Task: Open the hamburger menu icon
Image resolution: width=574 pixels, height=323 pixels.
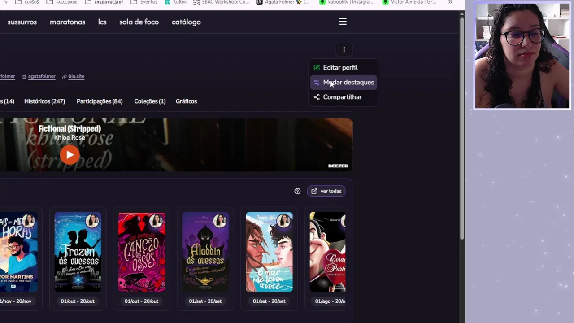Action: pos(343,22)
